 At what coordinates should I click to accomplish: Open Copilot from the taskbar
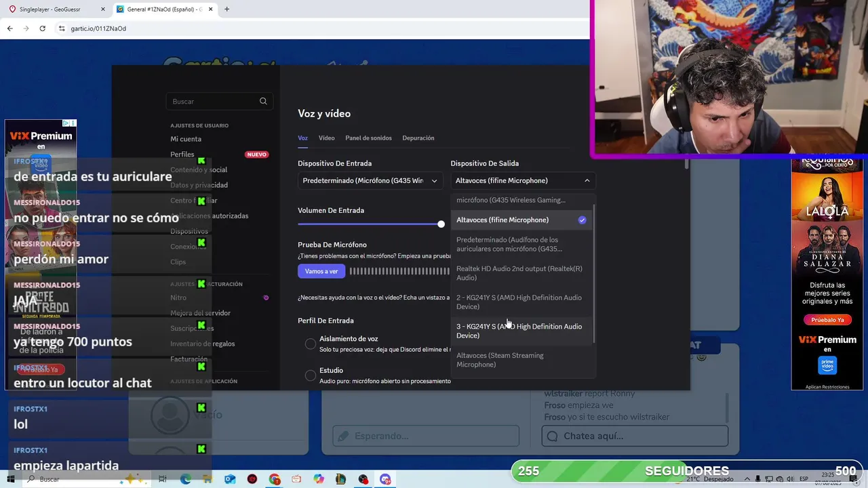point(319,479)
